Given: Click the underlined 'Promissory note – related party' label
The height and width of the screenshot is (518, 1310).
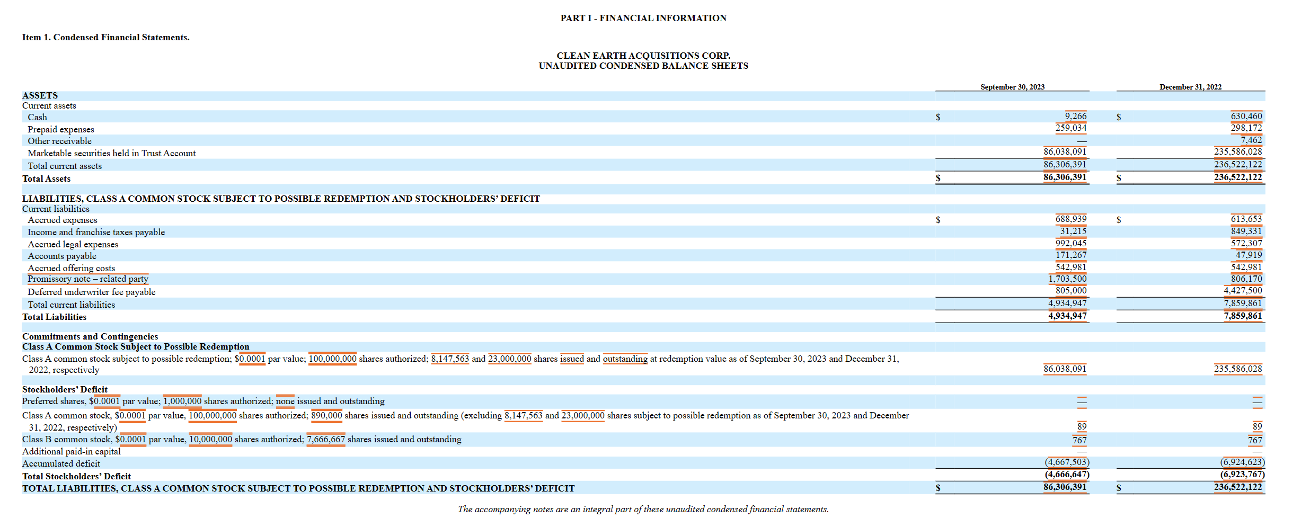Looking at the screenshot, I should (88, 279).
